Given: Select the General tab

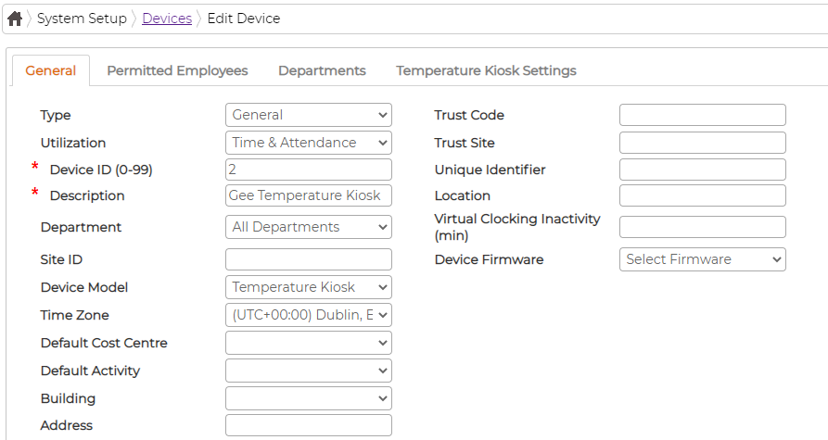Looking at the screenshot, I should [51, 70].
